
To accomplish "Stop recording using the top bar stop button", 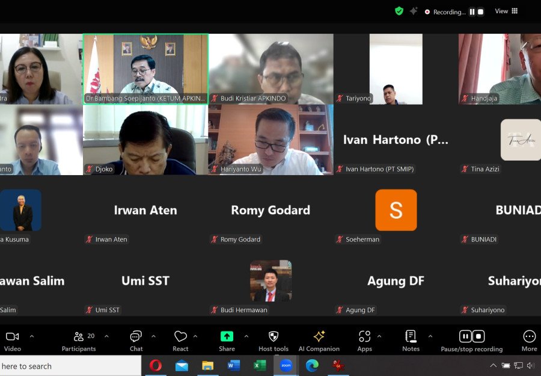I will [480, 12].
